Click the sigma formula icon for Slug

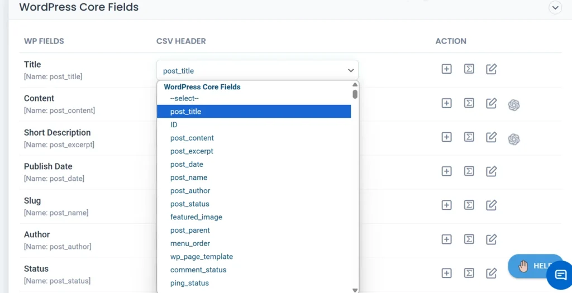tap(469, 205)
